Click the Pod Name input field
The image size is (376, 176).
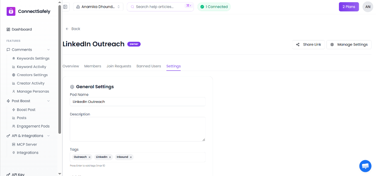click(x=138, y=101)
